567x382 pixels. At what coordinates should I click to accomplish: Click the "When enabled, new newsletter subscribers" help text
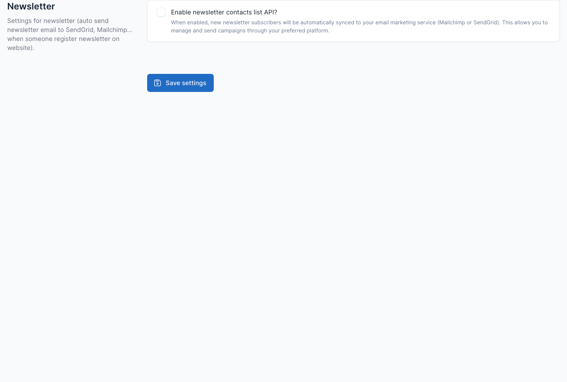click(360, 27)
